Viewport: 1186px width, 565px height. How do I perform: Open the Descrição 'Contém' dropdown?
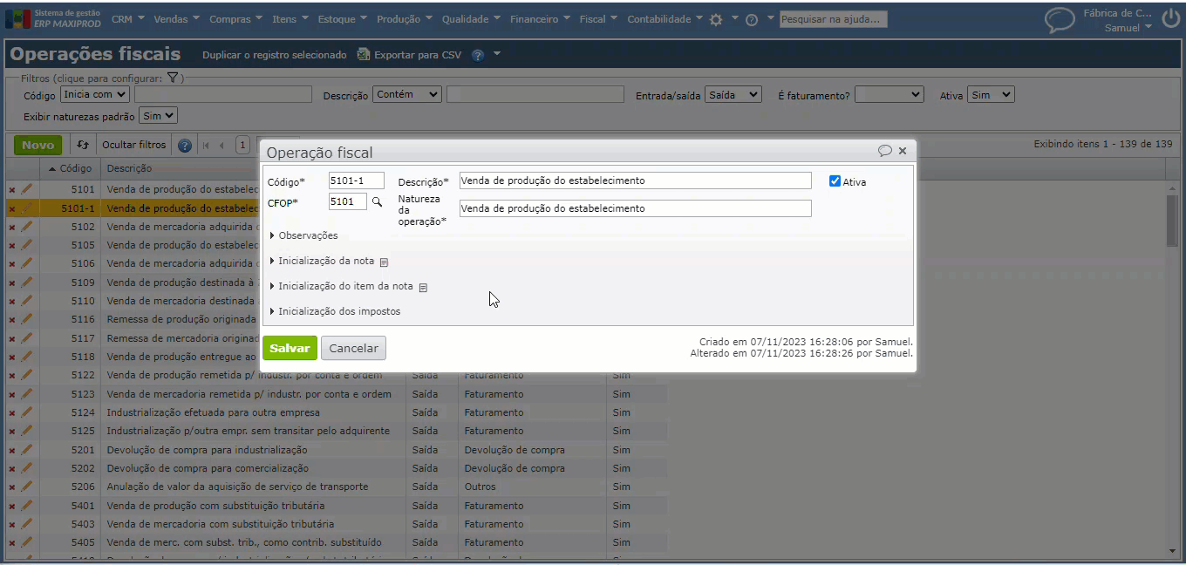(x=407, y=94)
